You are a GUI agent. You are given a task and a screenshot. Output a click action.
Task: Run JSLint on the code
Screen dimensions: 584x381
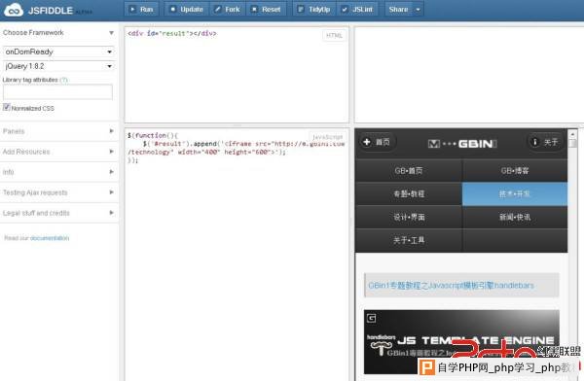point(357,10)
